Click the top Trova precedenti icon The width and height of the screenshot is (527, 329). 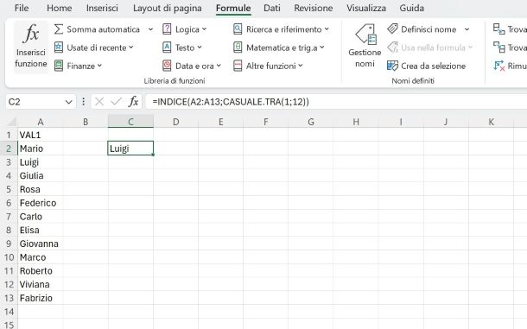(498, 28)
